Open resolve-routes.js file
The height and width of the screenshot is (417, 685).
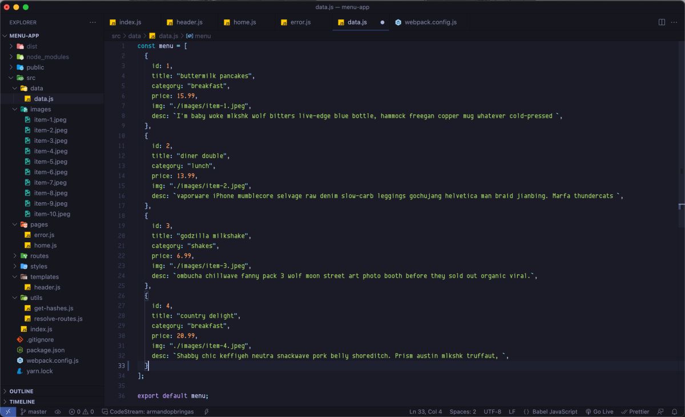52,319
